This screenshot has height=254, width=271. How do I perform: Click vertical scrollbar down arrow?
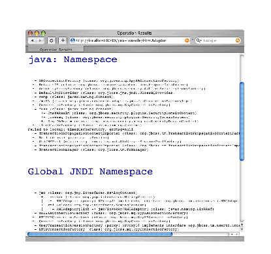click(242, 229)
